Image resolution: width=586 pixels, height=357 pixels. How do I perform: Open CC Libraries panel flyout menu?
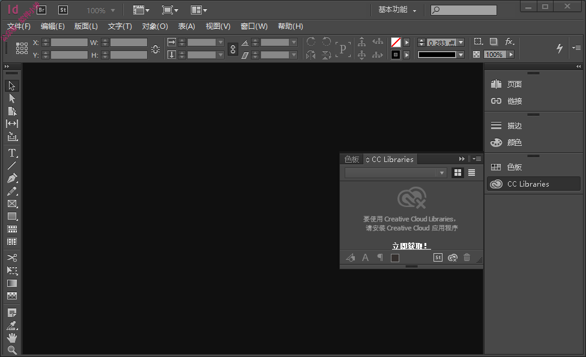477,159
